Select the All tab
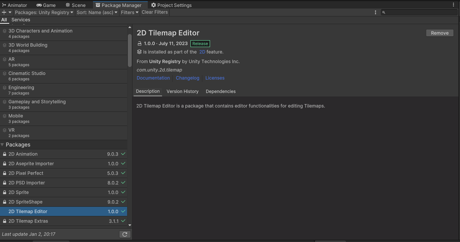Screen dimensions: 460x242 click(4, 20)
